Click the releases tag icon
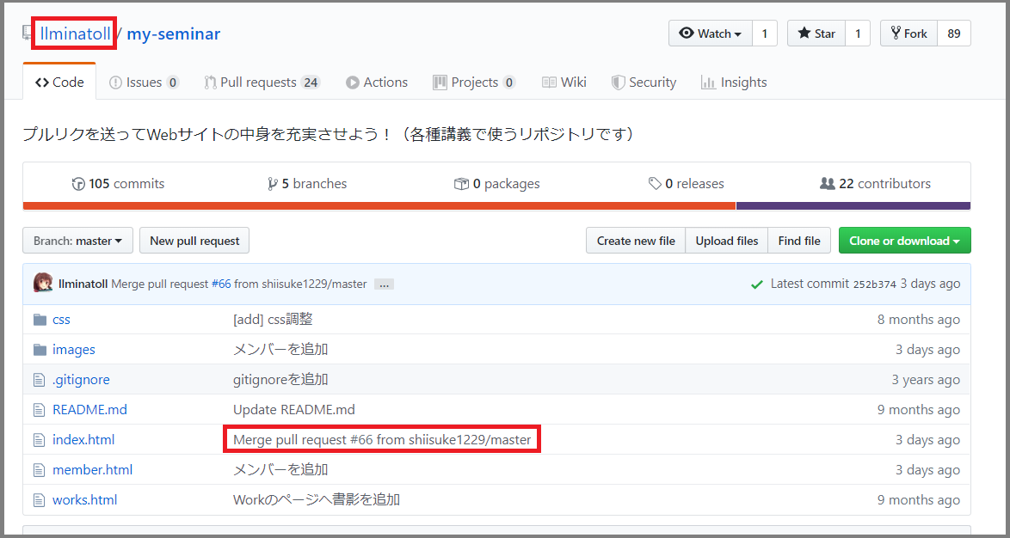Viewport: 1010px width, 538px height. tap(654, 183)
